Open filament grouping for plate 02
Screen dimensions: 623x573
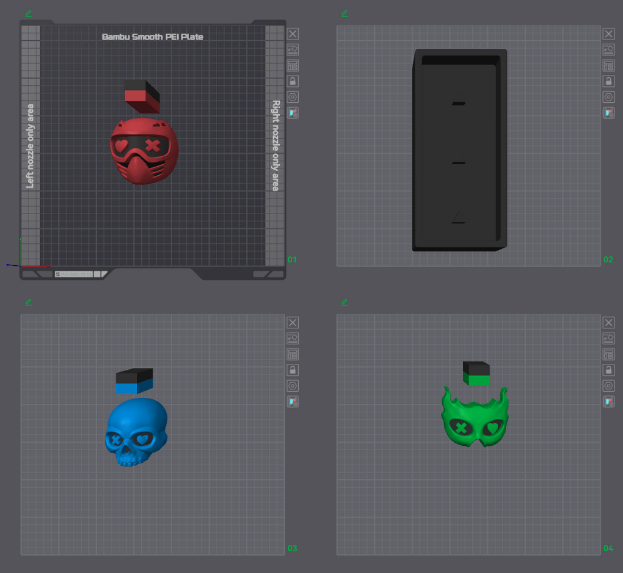tap(608, 113)
